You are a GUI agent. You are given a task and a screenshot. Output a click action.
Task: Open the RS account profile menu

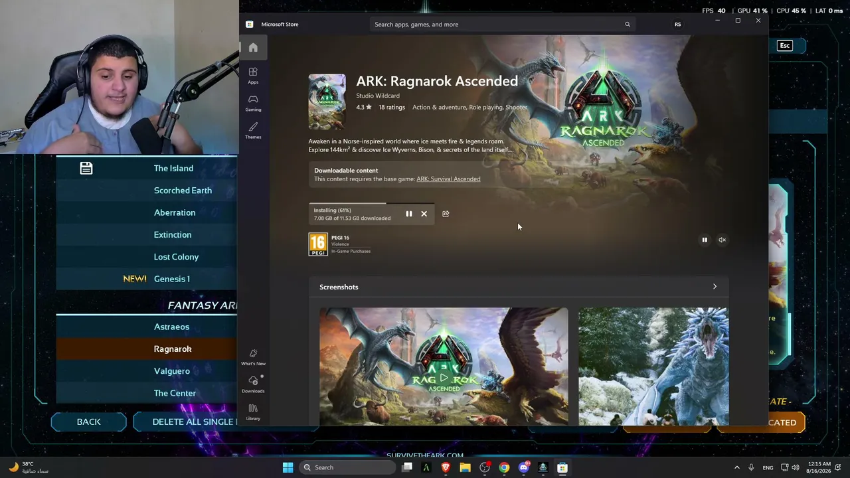coord(677,25)
